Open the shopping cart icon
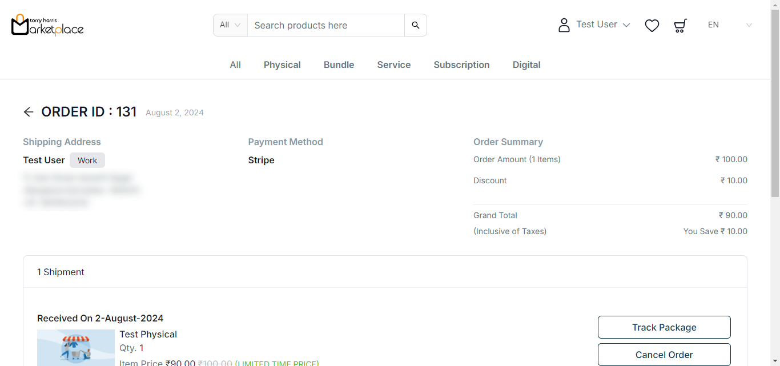780x366 pixels. tap(680, 25)
